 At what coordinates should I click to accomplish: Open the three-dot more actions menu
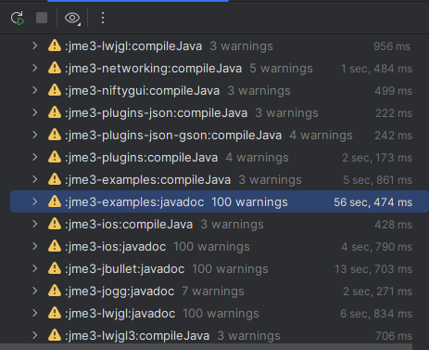coord(103,18)
